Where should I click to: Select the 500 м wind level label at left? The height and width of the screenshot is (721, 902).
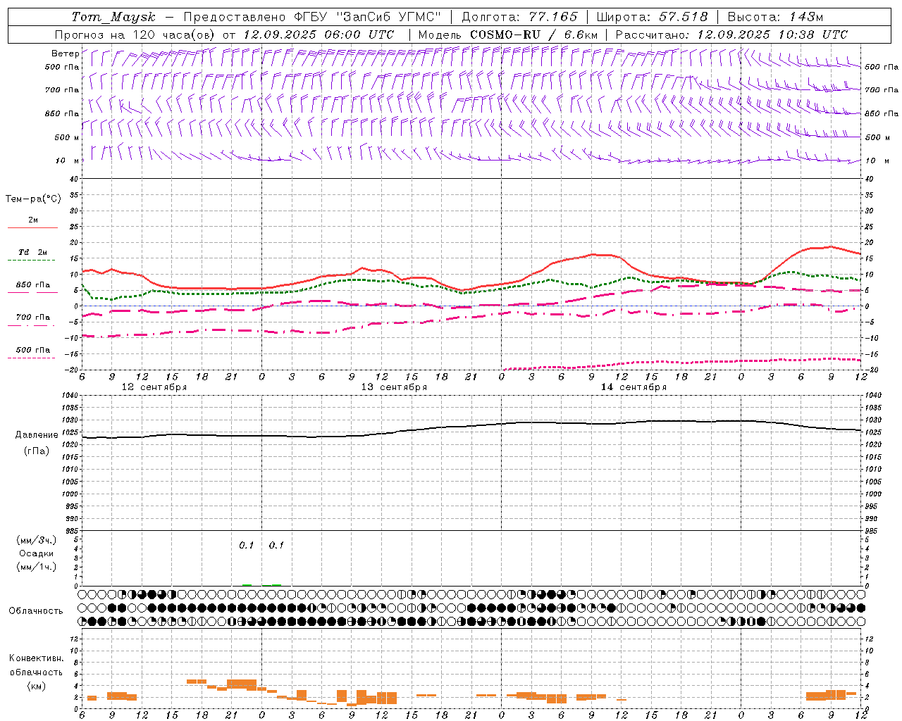click(x=67, y=137)
